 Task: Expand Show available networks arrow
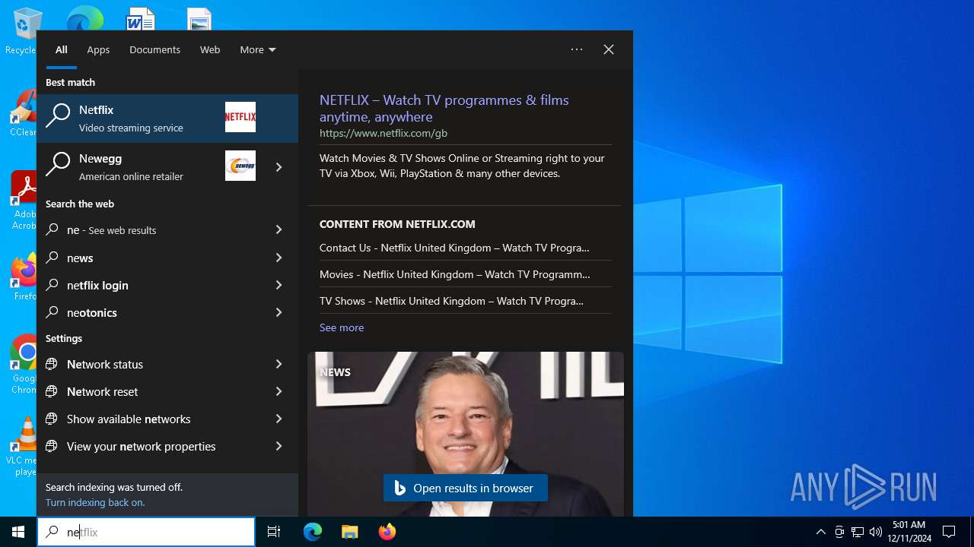point(279,419)
